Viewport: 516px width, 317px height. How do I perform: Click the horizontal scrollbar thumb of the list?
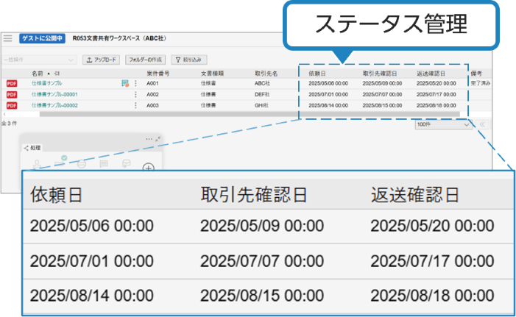coord(250,114)
